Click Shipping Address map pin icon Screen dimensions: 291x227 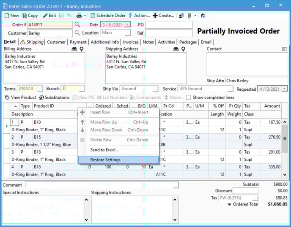point(183,49)
